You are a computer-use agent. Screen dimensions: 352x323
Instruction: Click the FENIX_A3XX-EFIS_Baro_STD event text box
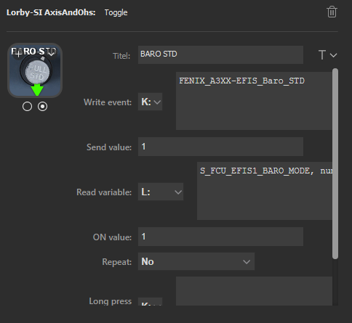[x=254, y=101]
